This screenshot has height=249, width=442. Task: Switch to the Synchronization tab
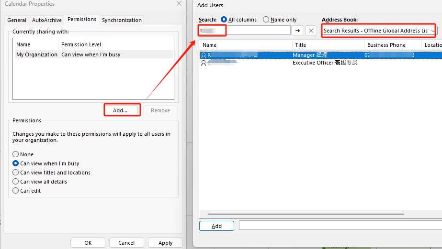(x=122, y=20)
